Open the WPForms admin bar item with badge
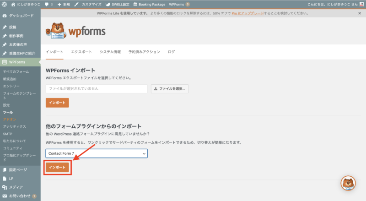The image size is (366, 201). 179,5
